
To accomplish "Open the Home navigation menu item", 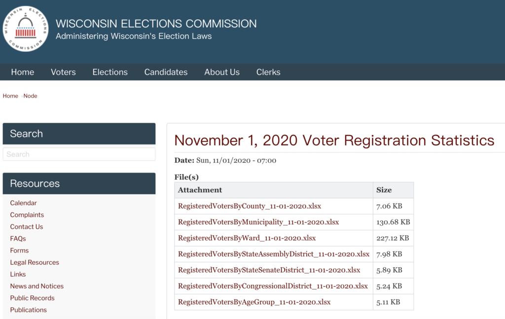I will [23, 72].
